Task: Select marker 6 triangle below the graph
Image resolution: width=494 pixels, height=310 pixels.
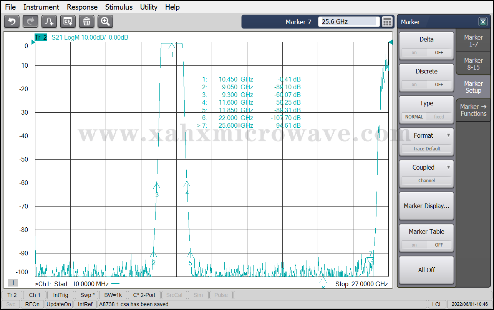Action: [323, 280]
